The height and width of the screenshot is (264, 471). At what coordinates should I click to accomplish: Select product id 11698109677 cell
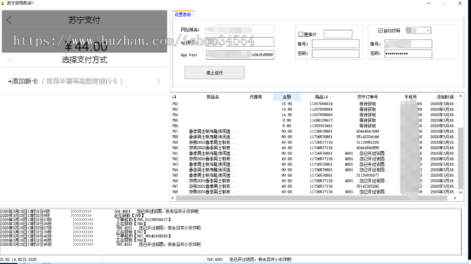(321, 120)
